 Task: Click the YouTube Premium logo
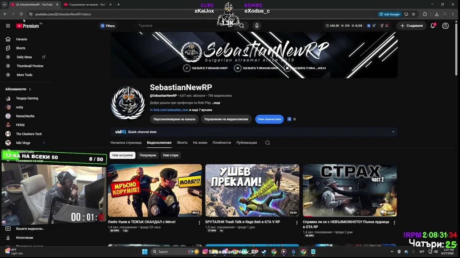(27, 26)
